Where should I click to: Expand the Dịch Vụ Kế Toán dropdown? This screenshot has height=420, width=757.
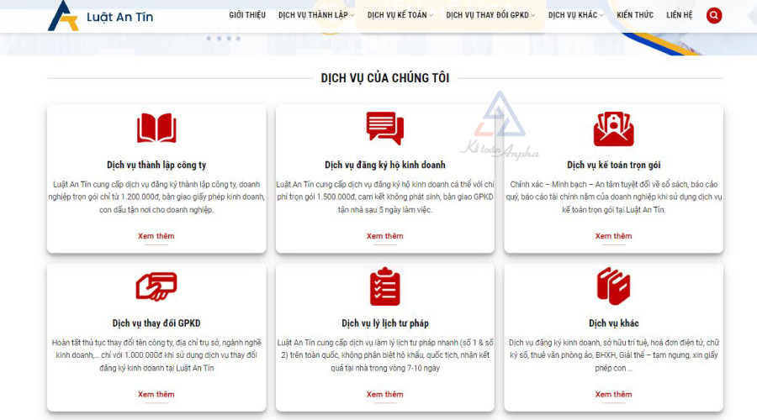(x=400, y=15)
